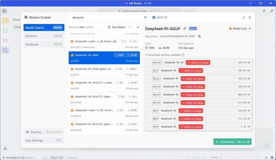Open the Chats section icon
Screen dimensions: 276x160
5,21
